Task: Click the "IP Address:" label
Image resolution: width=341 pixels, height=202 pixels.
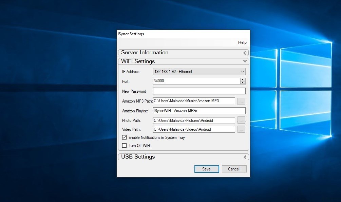Action: tap(131, 72)
